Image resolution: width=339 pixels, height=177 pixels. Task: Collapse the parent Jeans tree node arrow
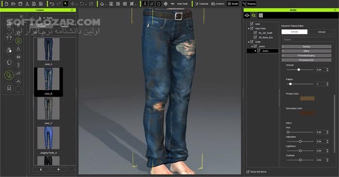click(x=252, y=46)
